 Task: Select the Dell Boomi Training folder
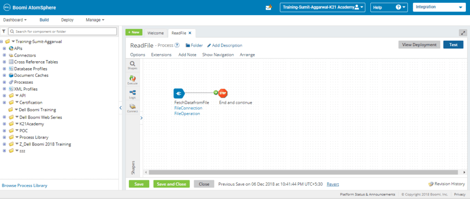tap(37, 110)
